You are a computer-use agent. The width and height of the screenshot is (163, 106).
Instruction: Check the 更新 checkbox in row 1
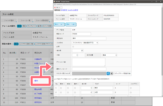click(x=61, y=88)
